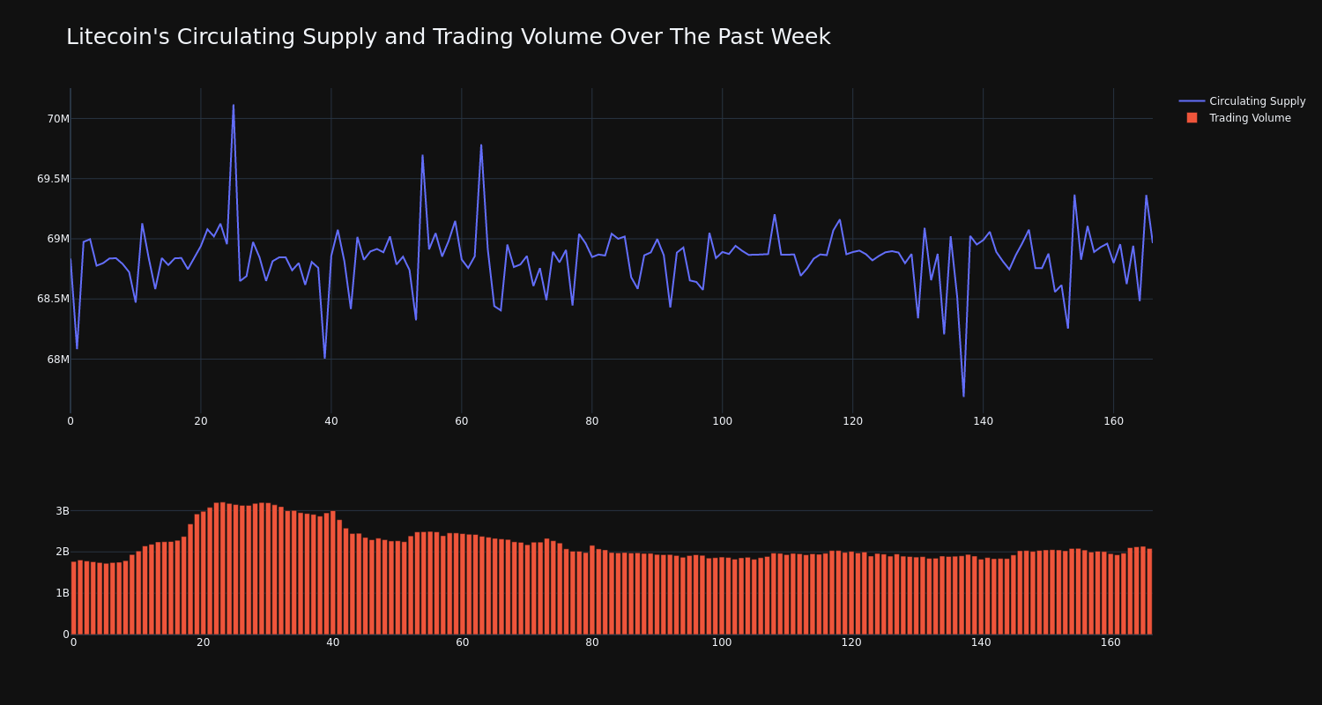This screenshot has width=1322, height=705.
Task: Click the 69M y-axis label
Action: coord(58,239)
